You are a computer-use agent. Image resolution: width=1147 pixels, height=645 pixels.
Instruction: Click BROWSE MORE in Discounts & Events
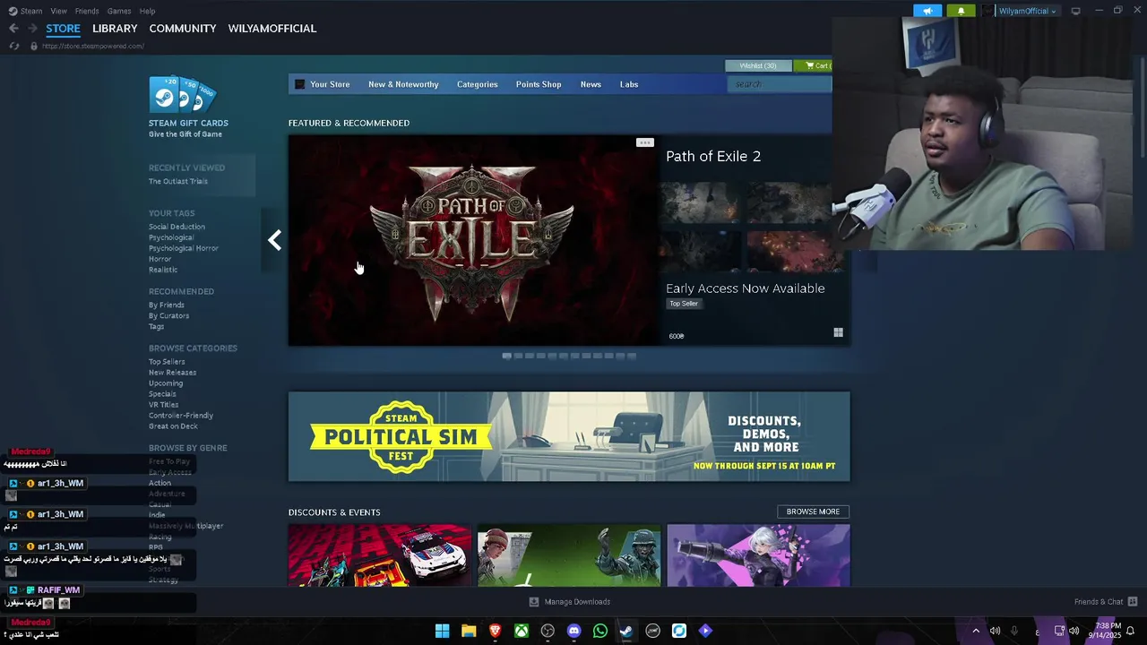(x=813, y=512)
